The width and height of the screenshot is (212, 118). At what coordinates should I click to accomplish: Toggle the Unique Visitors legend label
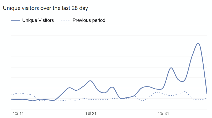pos(38,20)
